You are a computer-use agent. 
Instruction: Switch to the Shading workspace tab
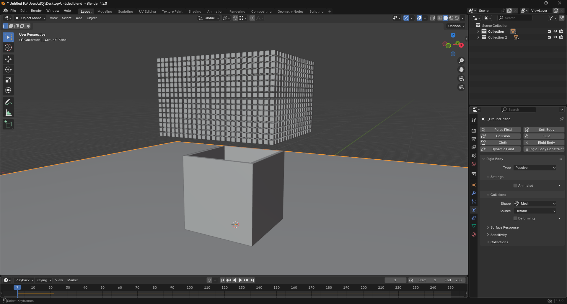click(x=195, y=11)
